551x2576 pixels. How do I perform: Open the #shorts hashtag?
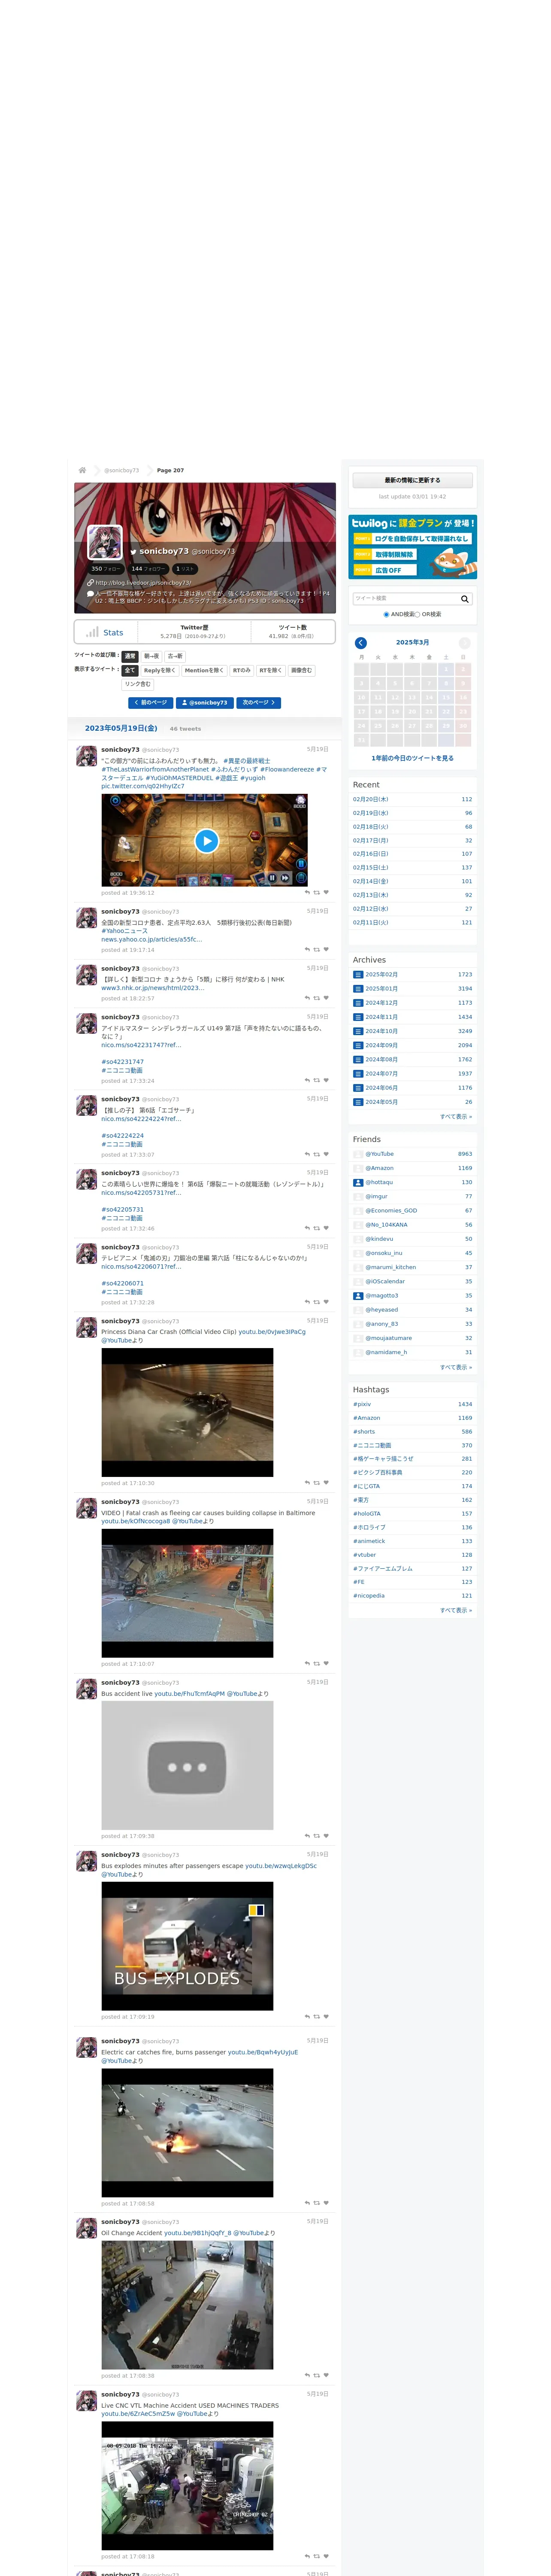(x=364, y=1432)
